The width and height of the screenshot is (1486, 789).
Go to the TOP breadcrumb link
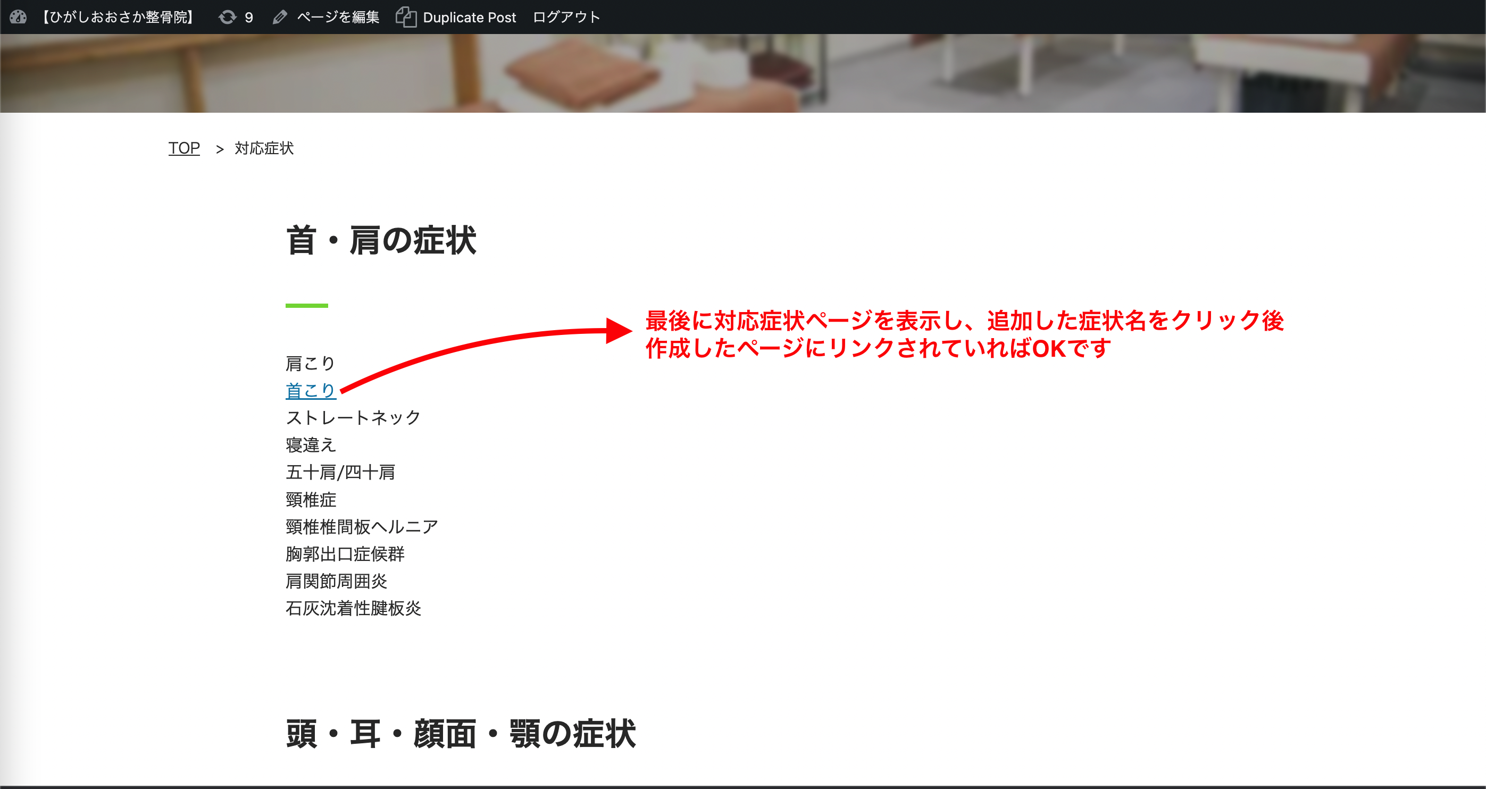[x=184, y=148]
